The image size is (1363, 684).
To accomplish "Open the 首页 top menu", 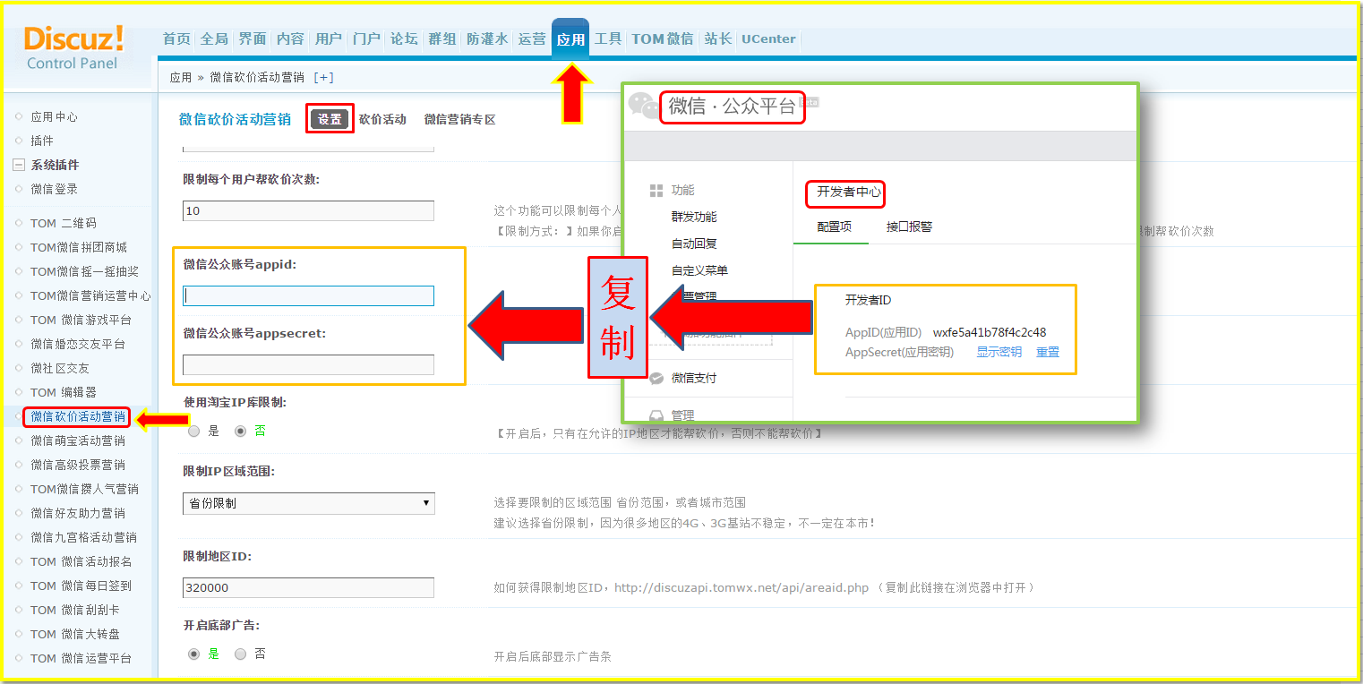I will click(176, 39).
